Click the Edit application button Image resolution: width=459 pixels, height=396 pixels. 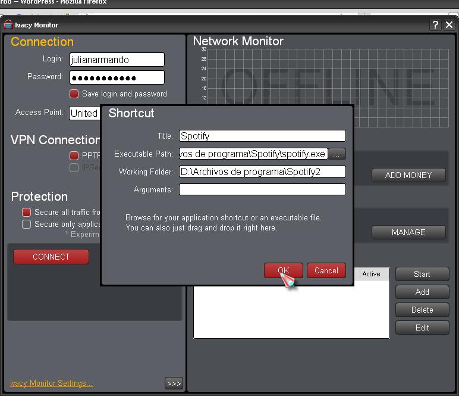pos(422,328)
